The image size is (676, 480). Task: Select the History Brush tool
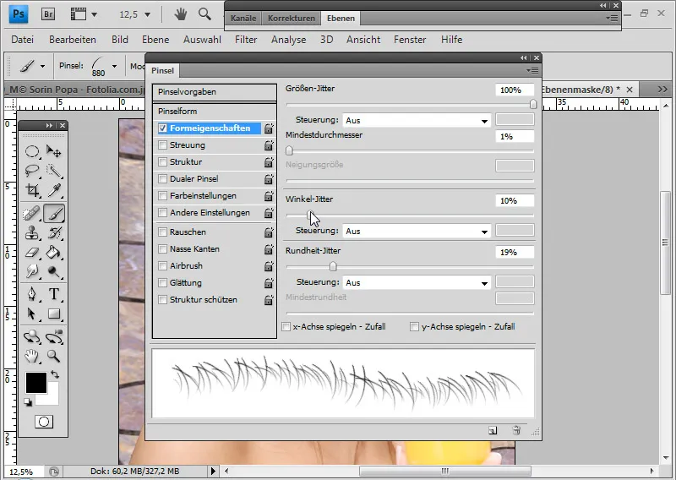pos(54,233)
